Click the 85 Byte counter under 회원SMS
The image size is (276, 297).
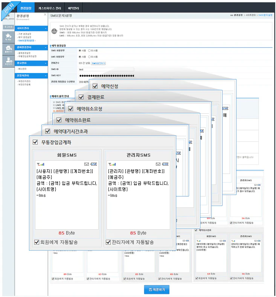click(67, 233)
